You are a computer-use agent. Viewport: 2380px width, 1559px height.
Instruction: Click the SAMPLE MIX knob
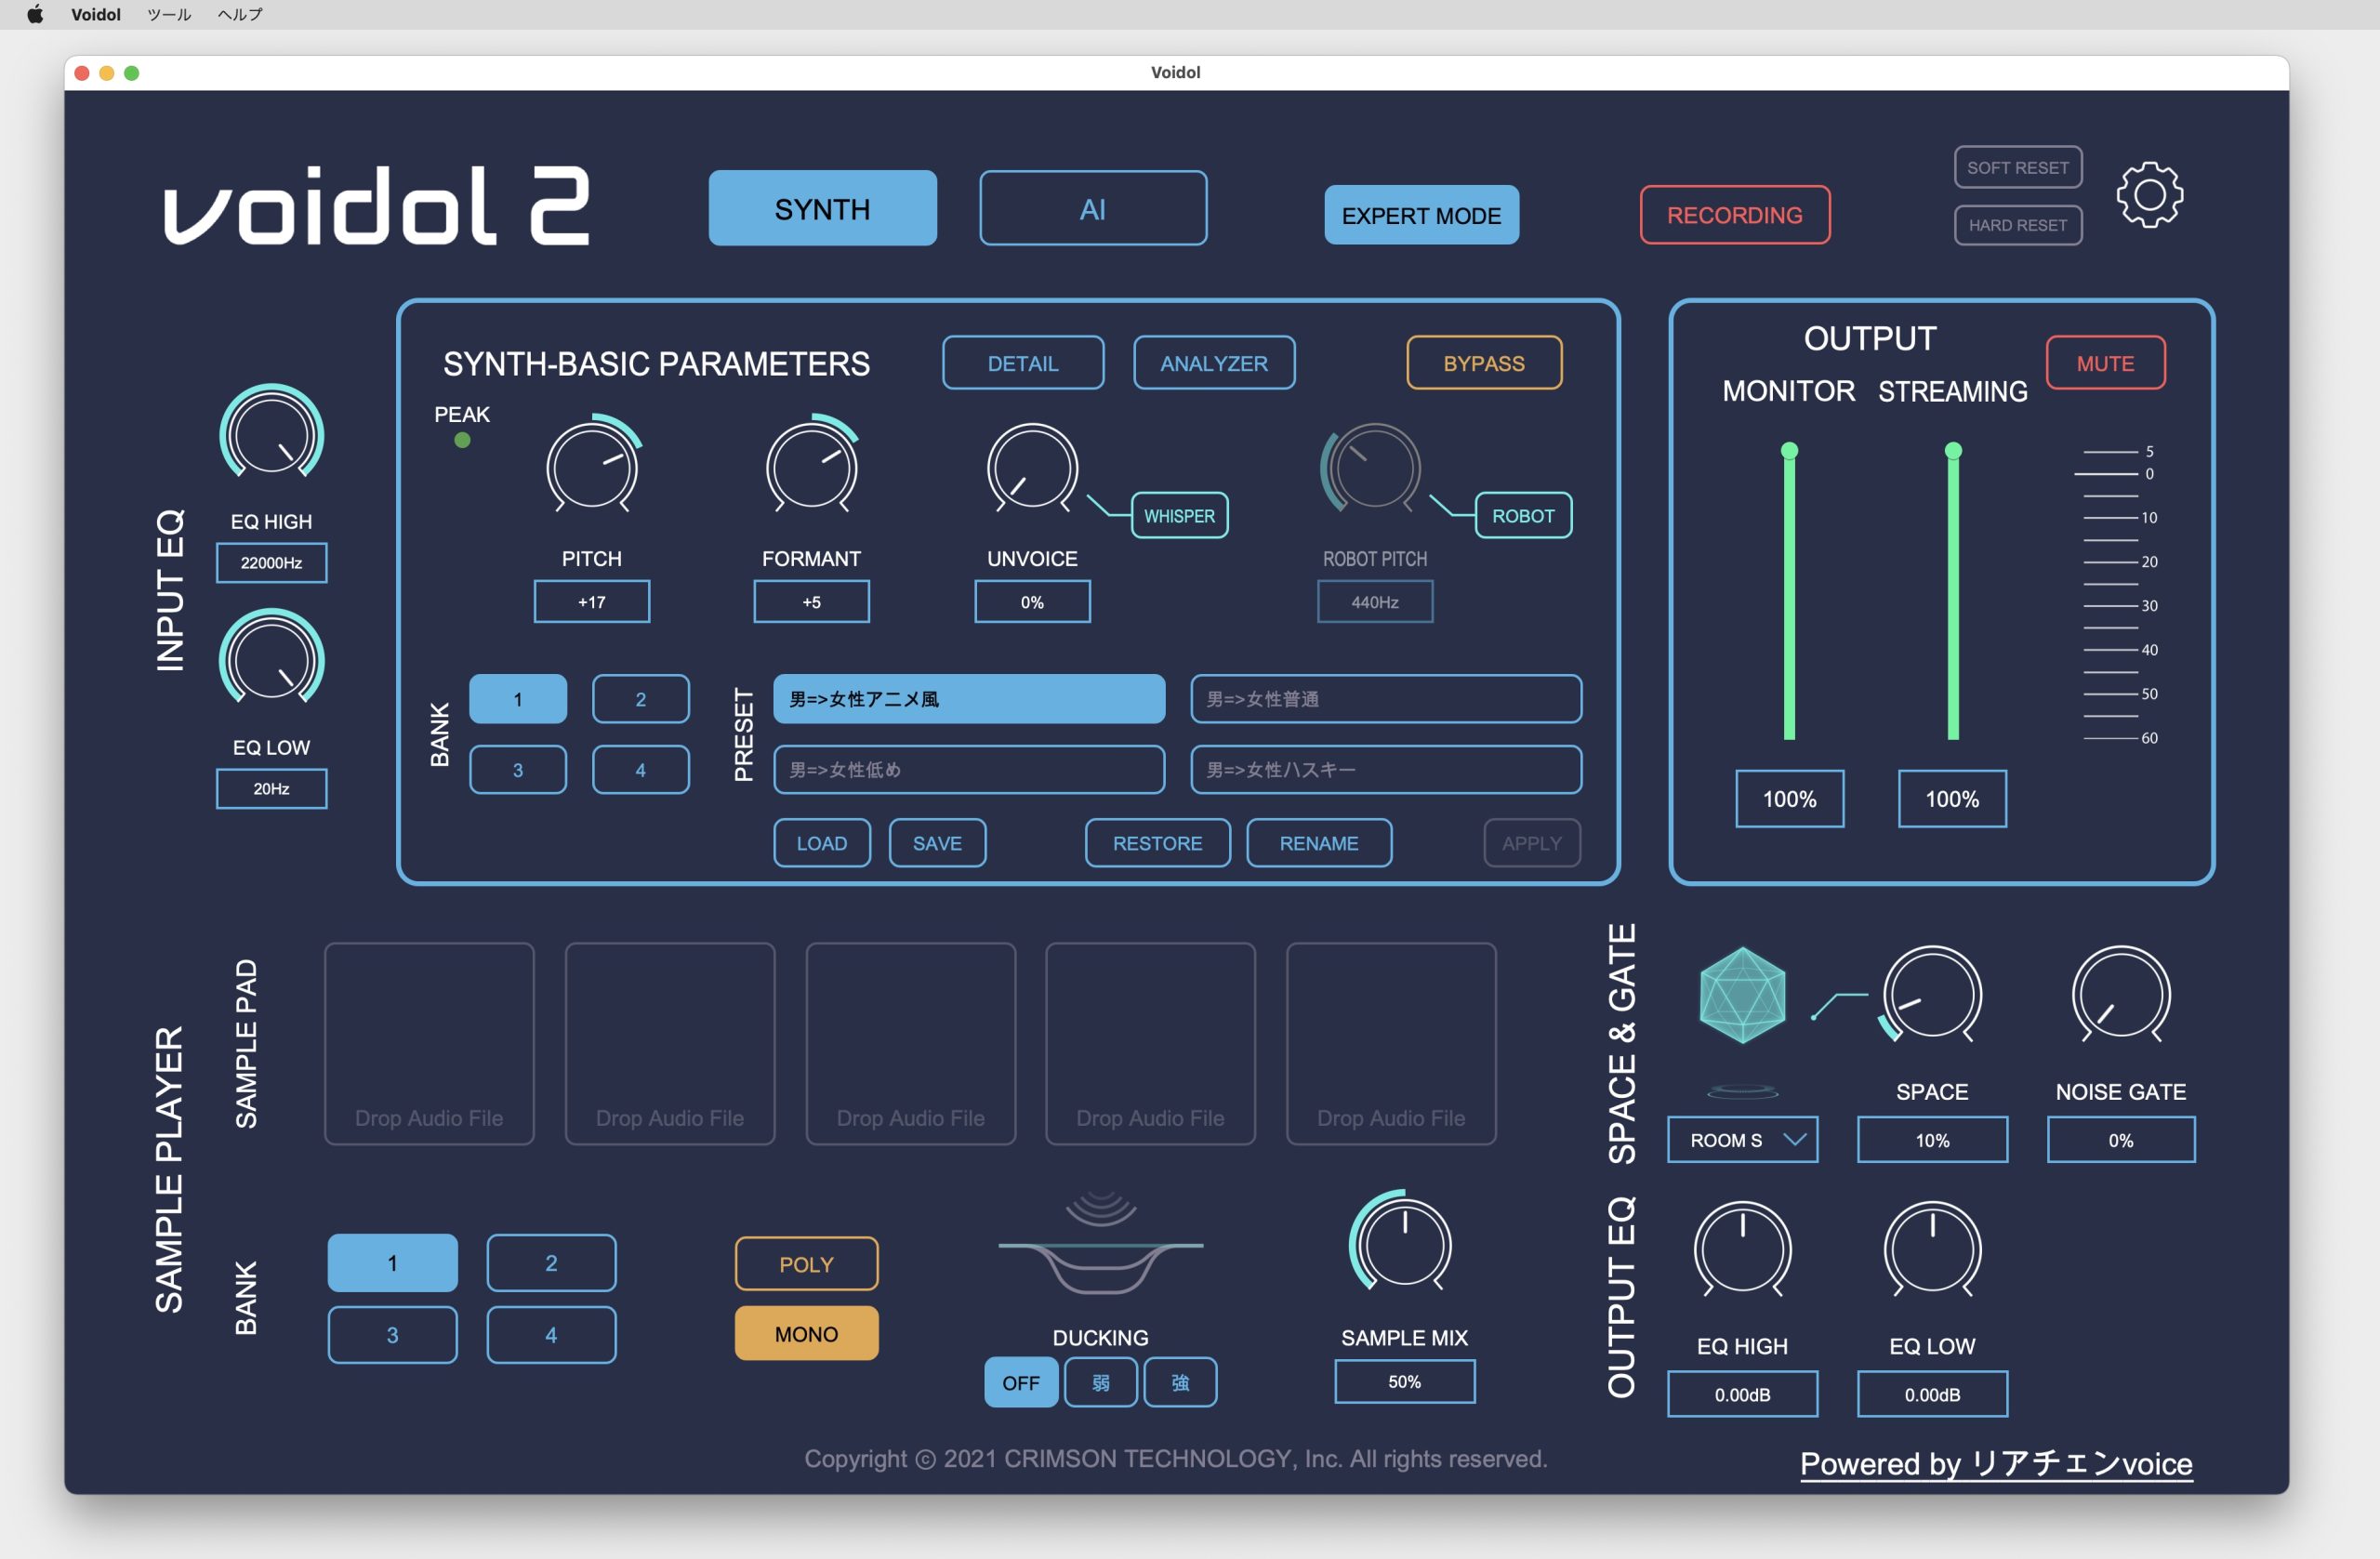point(1404,1243)
